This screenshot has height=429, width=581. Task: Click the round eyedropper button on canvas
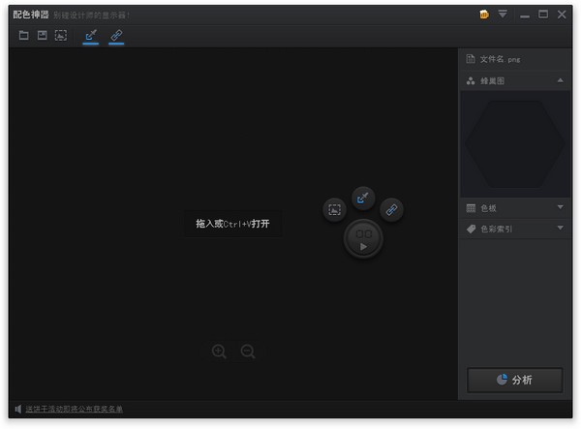tap(363, 199)
